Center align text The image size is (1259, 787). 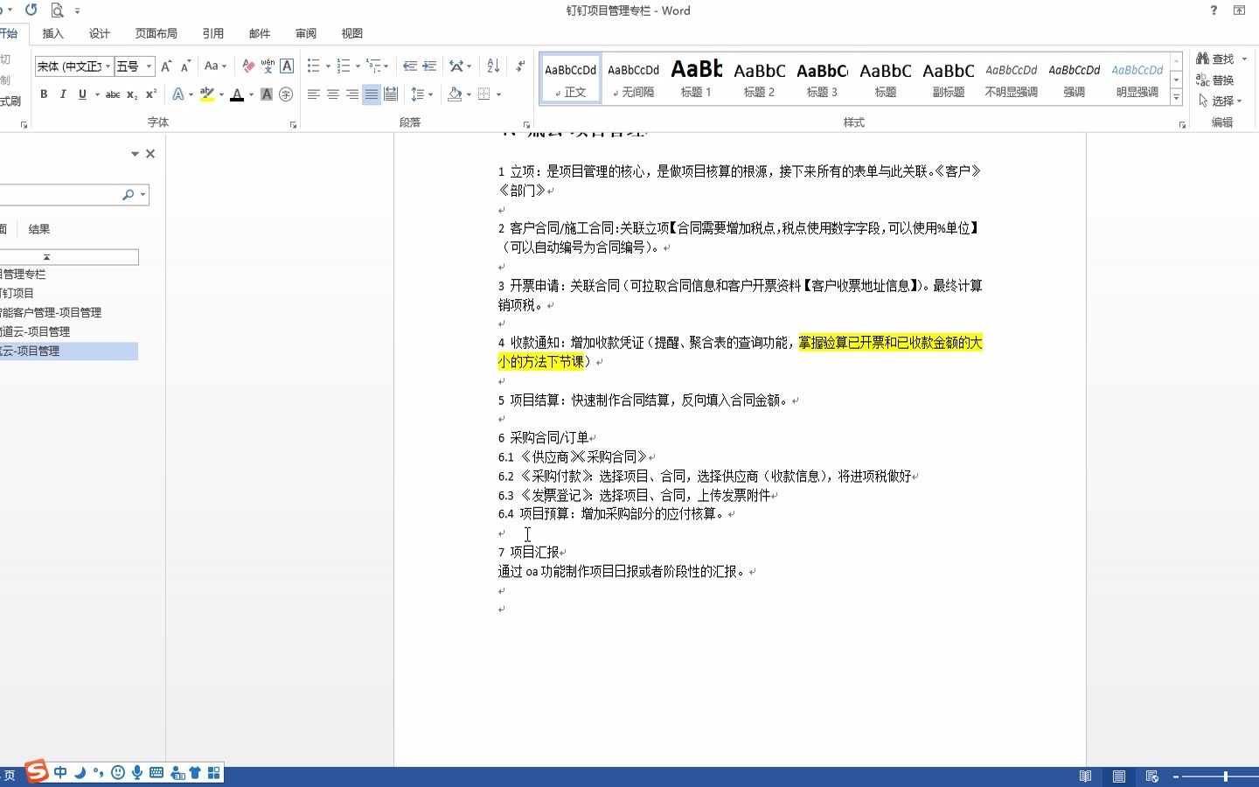tap(333, 94)
